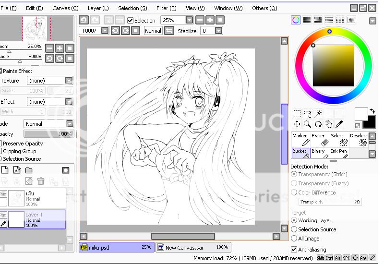
Task: Create a new layer in the layer panel
Action: tap(5, 170)
